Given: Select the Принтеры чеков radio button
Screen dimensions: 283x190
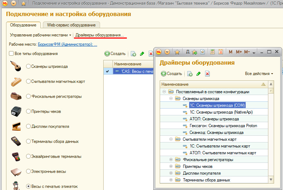Looking at the screenshot, I should pyautogui.click(x=28, y=111).
